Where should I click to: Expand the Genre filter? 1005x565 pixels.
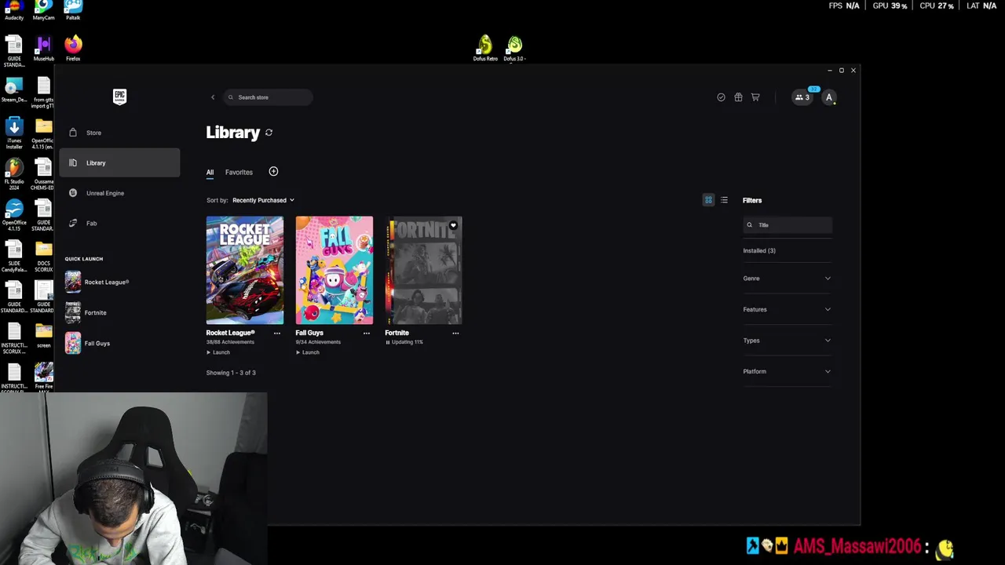pyautogui.click(x=787, y=279)
